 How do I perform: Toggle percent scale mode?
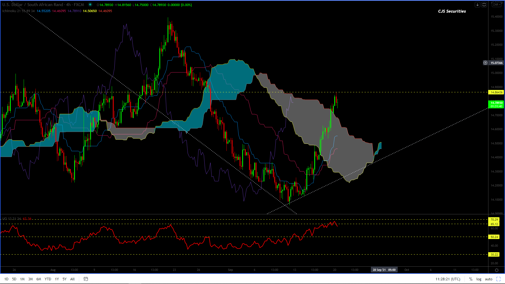tap(471, 279)
